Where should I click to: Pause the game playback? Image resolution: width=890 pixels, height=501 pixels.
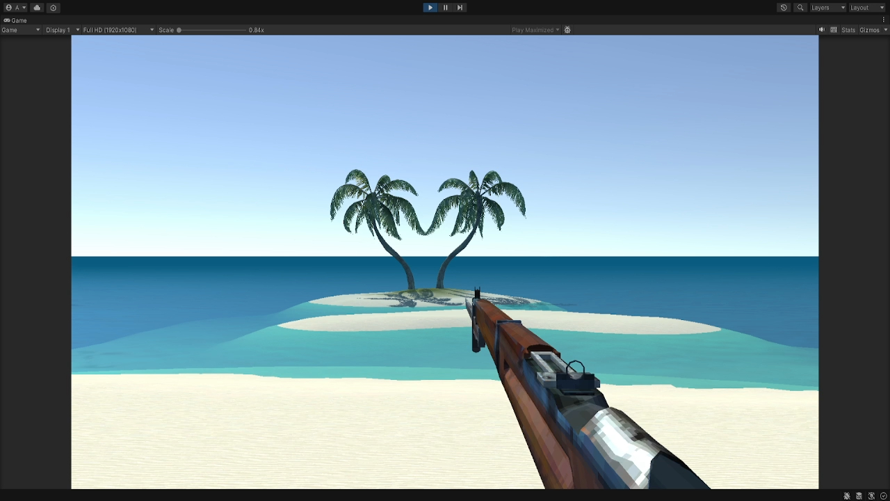coord(445,8)
